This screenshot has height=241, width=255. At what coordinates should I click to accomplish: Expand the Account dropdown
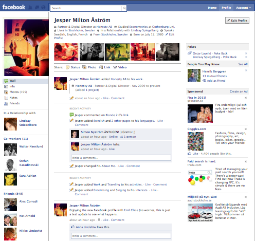point(243,8)
